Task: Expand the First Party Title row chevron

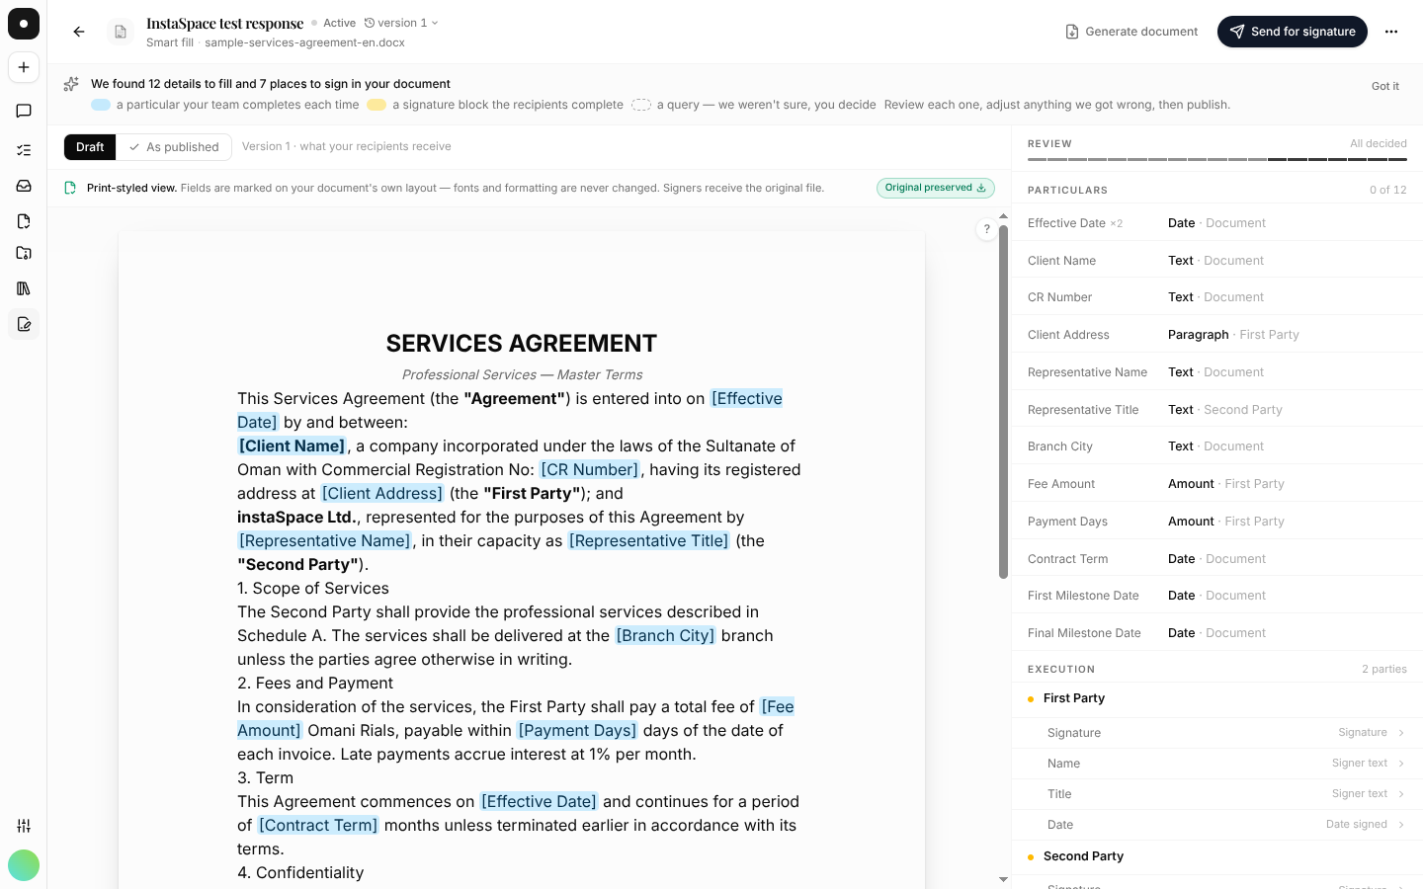Action: [1401, 794]
